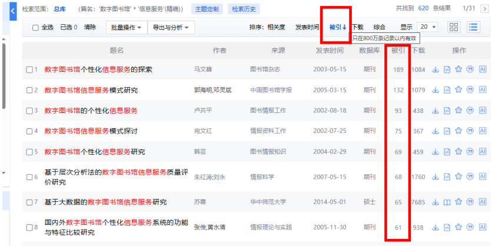Favorite result 3 with the star icon
The height and width of the screenshot is (246, 492).
pyautogui.click(x=458, y=111)
